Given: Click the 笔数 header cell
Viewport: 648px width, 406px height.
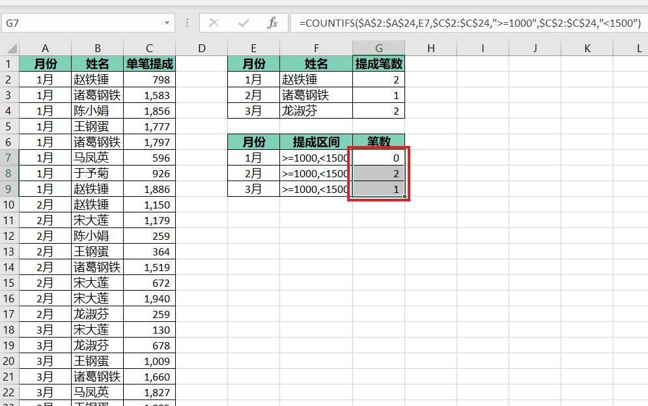Looking at the screenshot, I should point(379,142).
